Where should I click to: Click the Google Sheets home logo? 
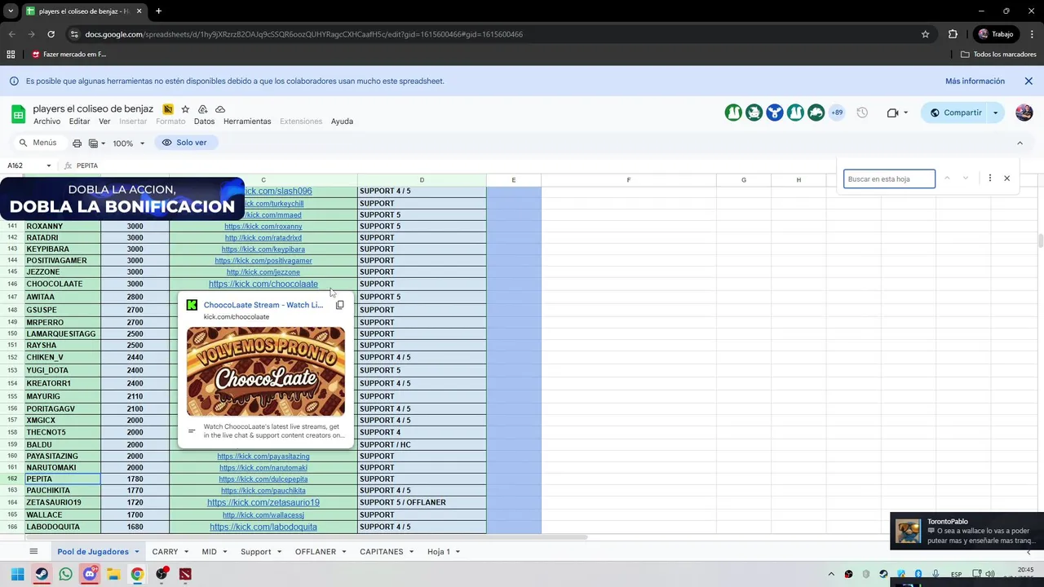(18, 113)
